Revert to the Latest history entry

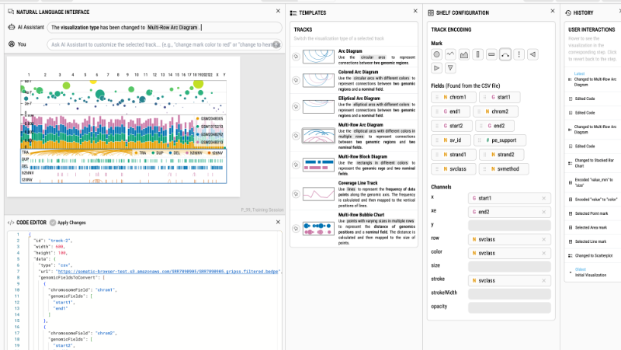pyautogui.click(x=593, y=80)
